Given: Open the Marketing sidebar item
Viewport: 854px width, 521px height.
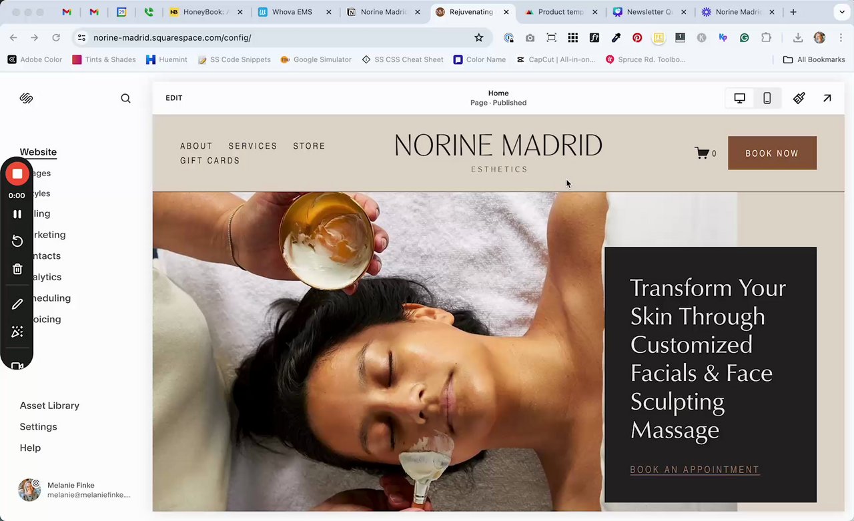Looking at the screenshot, I should click(48, 235).
